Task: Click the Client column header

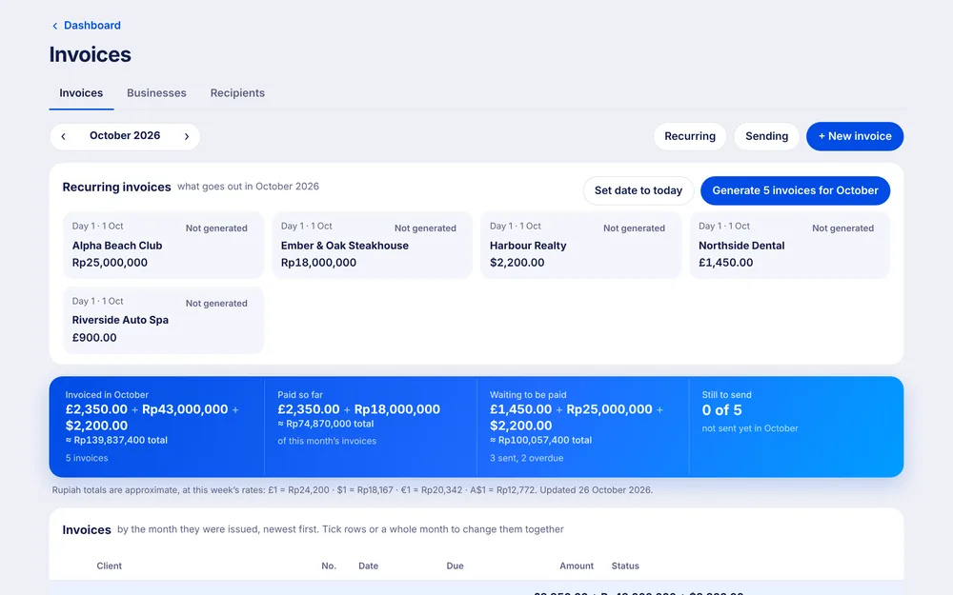Action: click(110, 565)
